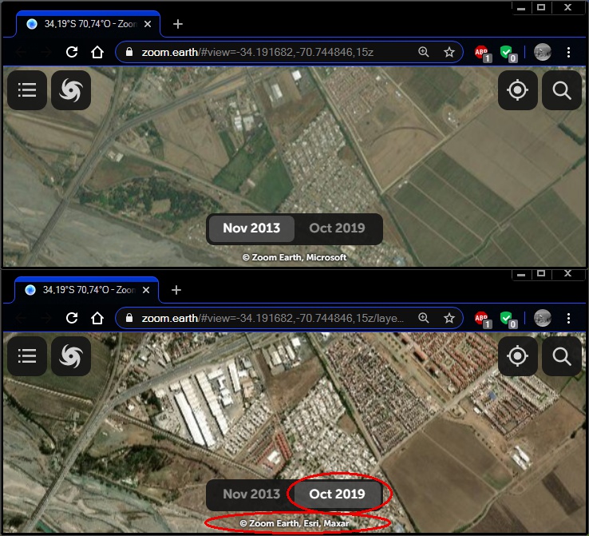Open the search magnifier in bottom window
The width and height of the screenshot is (589, 536).
[x=562, y=356]
